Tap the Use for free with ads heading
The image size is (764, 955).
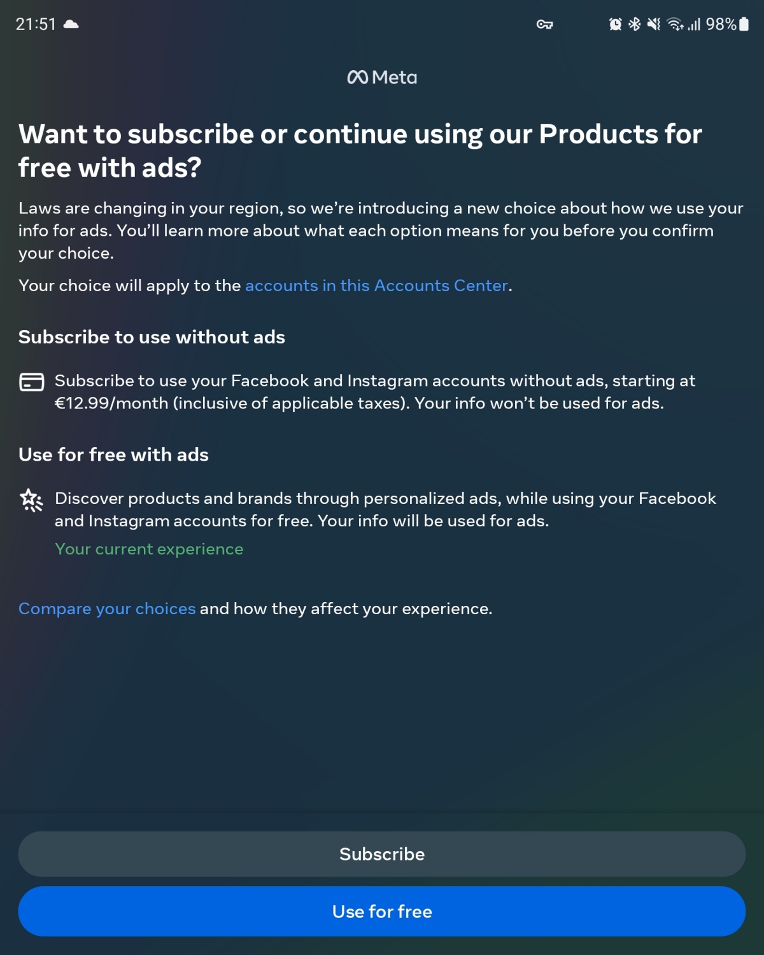click(x=113, y=454)
